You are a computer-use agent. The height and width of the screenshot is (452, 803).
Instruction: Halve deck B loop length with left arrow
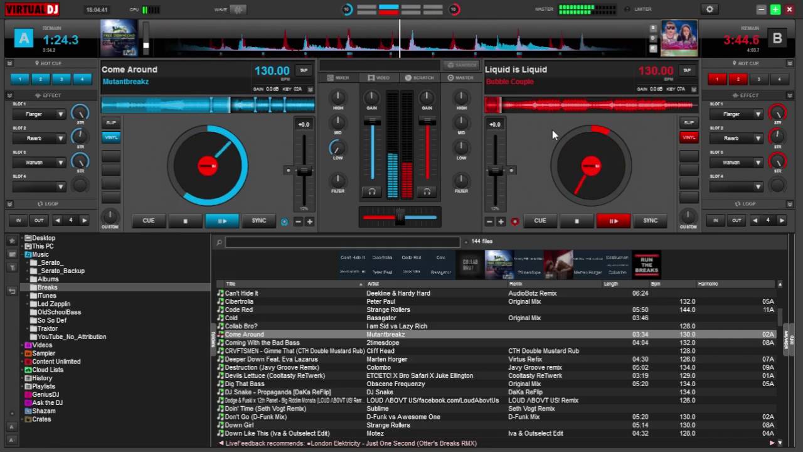[755, 220]
